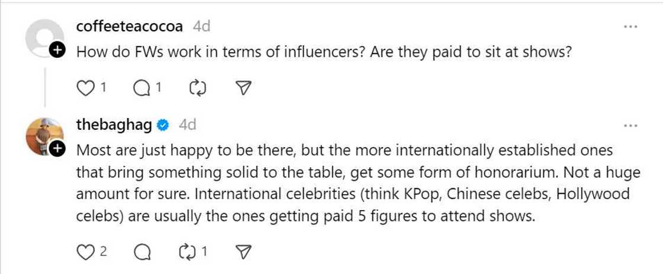Repost thebaghag's reply
Screen dimensions: 663x274
click(187, 252)
